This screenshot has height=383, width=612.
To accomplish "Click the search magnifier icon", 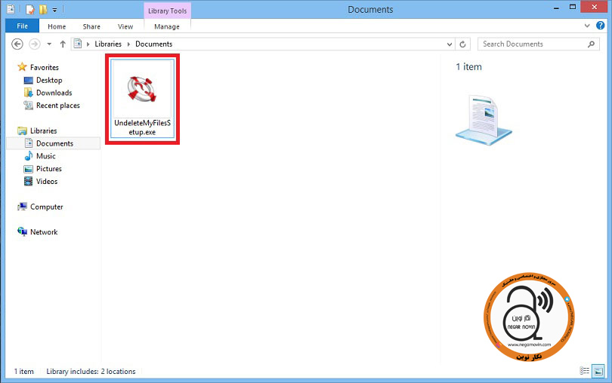I will point(592,44).
